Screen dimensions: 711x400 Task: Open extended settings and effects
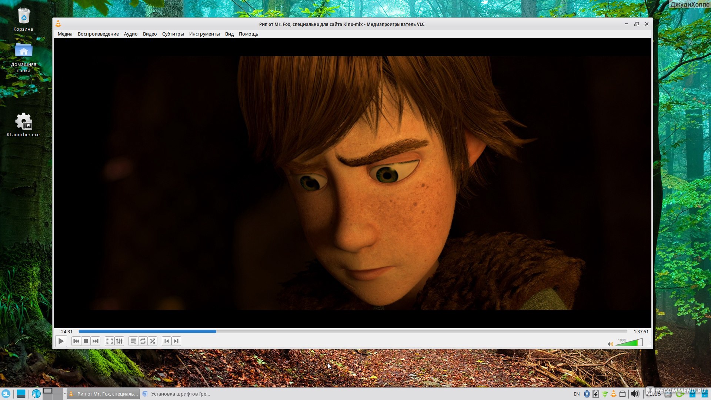[x=119, y=341]
